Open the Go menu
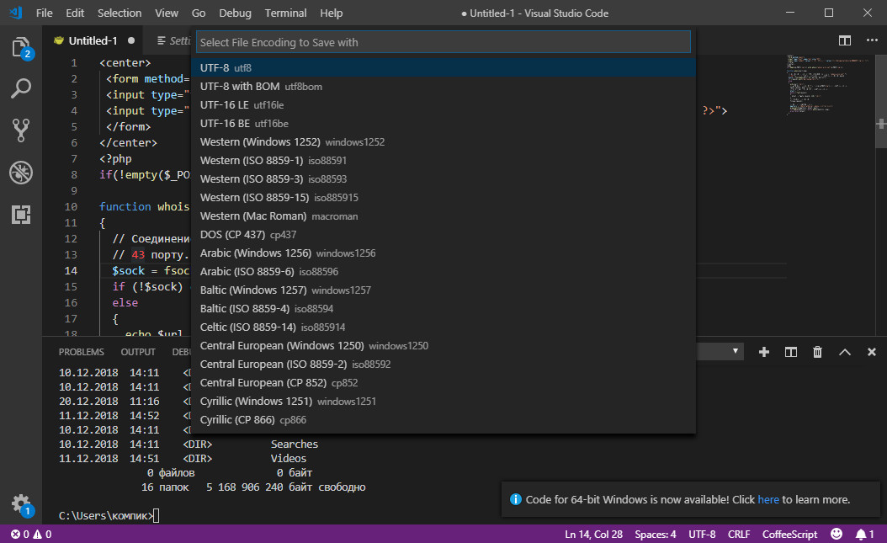This screenshot has height=543, width=887. (199, 13)
